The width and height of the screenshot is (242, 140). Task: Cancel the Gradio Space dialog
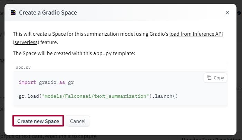point(78,121)
